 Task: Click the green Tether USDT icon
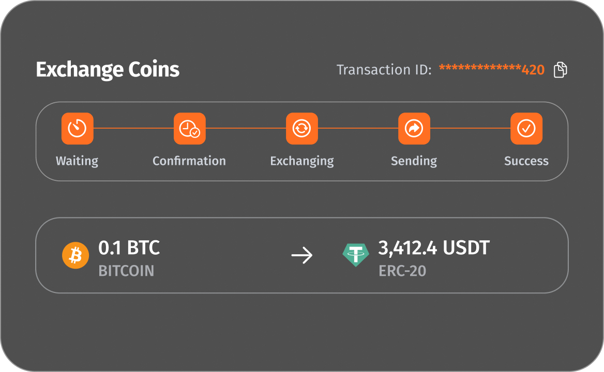click(356, 255)
